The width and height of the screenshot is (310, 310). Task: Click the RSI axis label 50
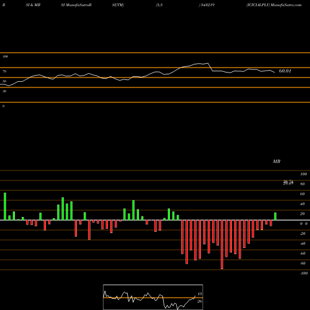coord(4,81)
